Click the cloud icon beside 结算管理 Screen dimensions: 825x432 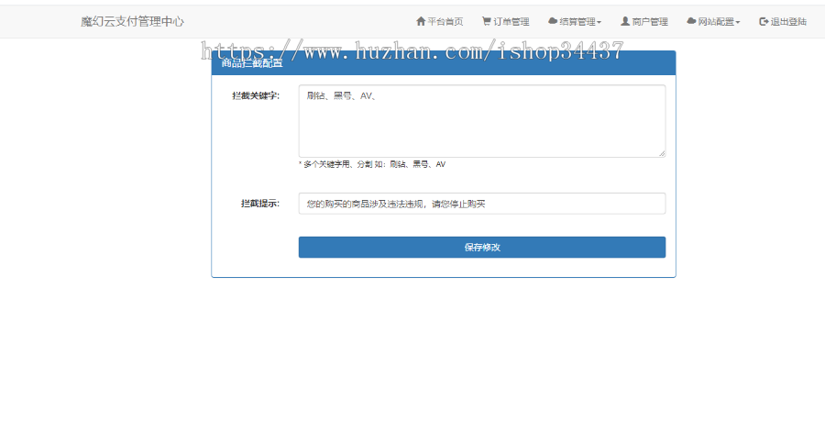[x=553, y=21]
